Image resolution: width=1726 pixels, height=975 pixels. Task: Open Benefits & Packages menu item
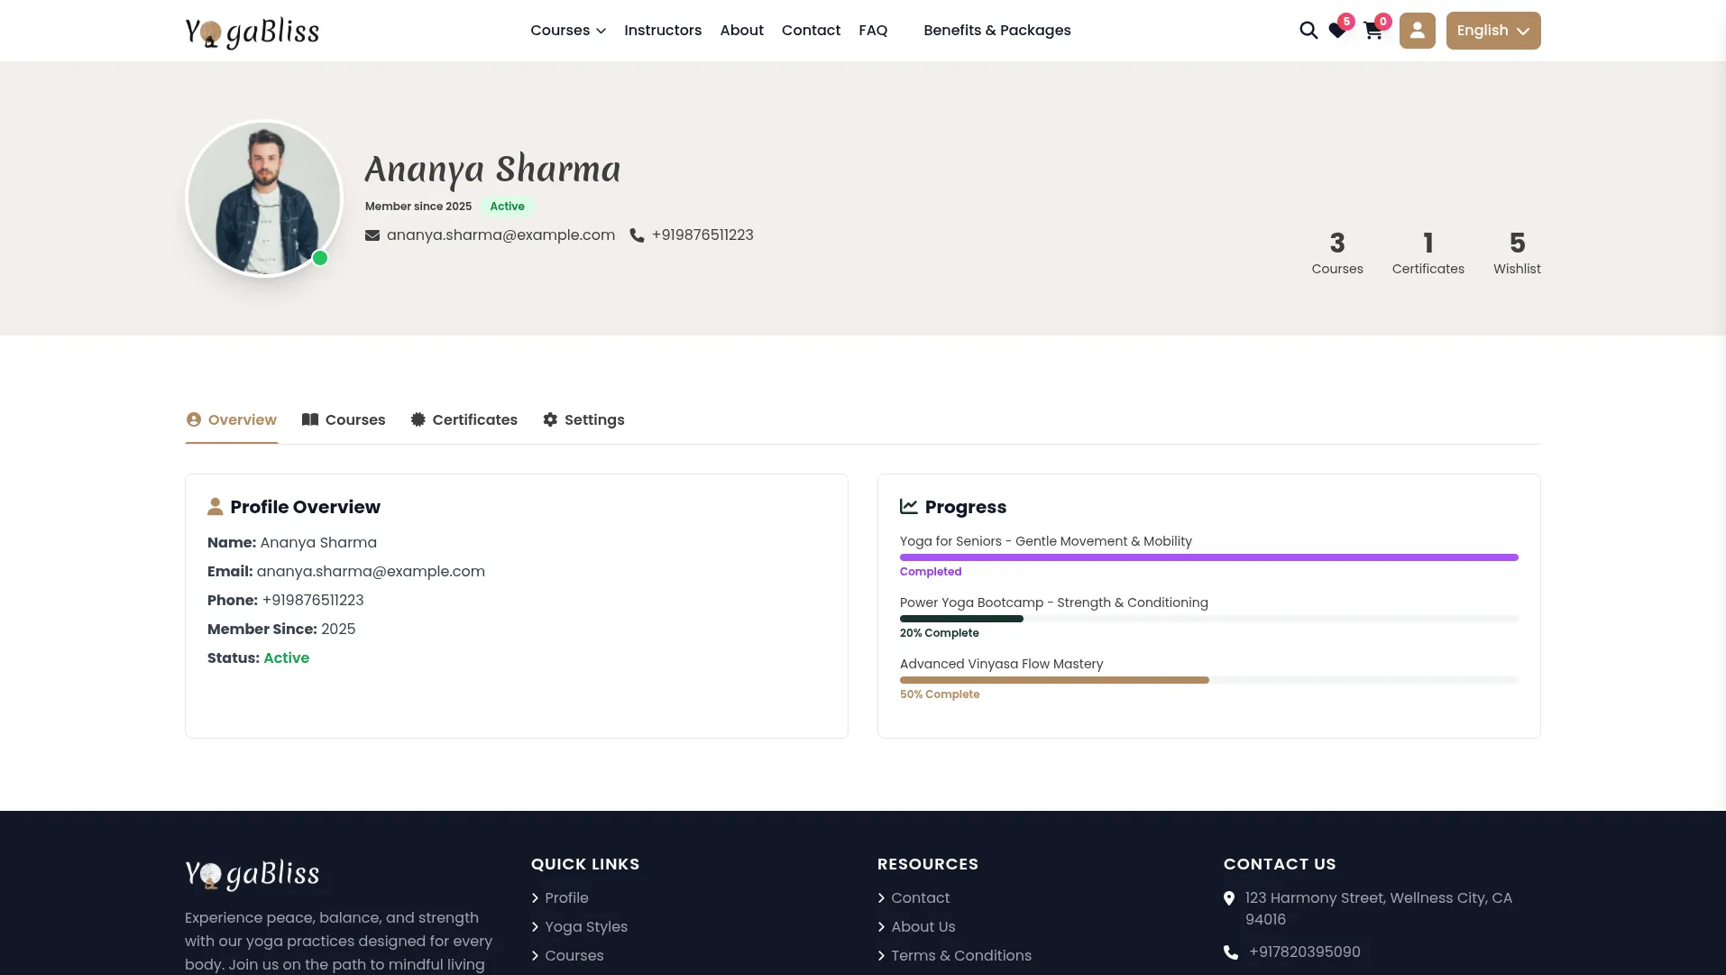[x=996, y=31]
